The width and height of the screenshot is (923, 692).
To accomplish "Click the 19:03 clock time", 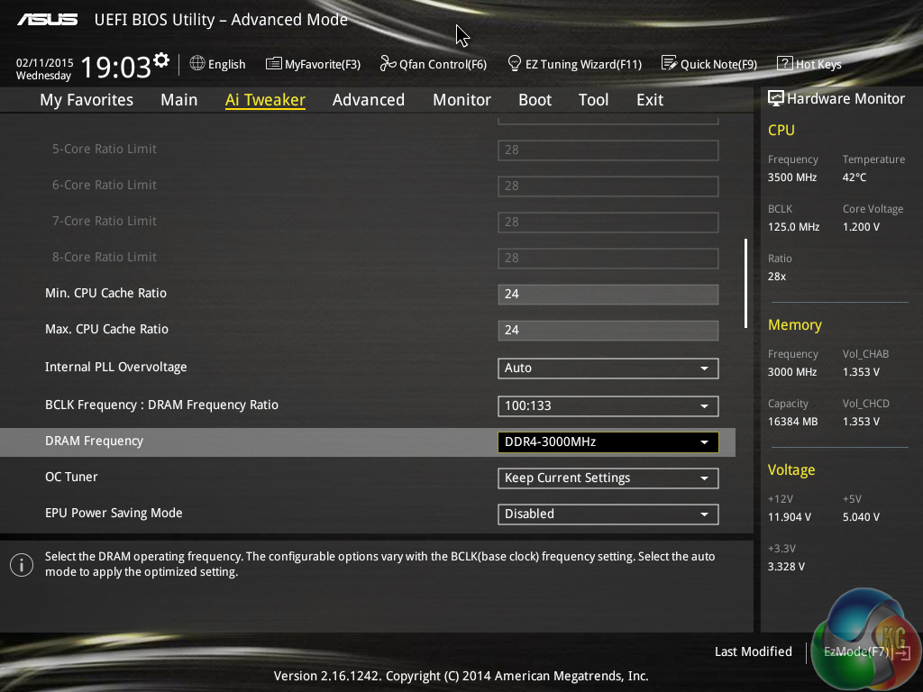I will (116, 67).
